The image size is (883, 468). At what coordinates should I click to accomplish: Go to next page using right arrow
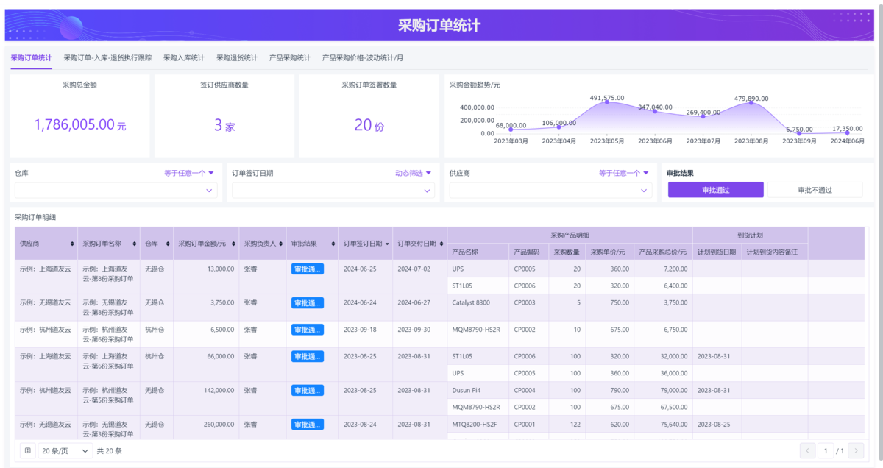point(856,450)
